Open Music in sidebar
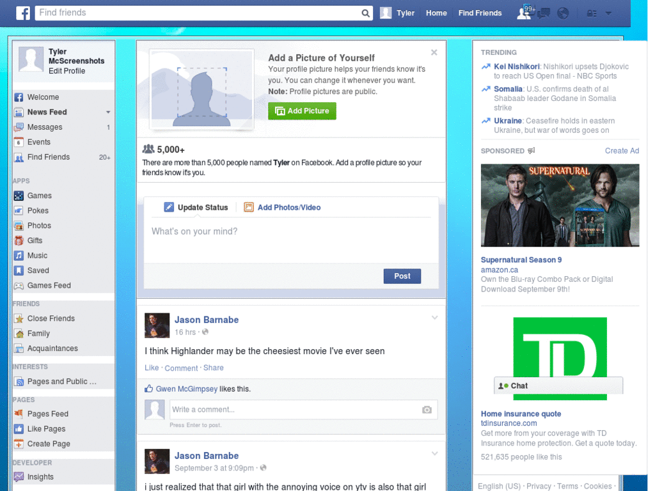The width and height of the screenshot is (655, 491). tap(37, 256)
